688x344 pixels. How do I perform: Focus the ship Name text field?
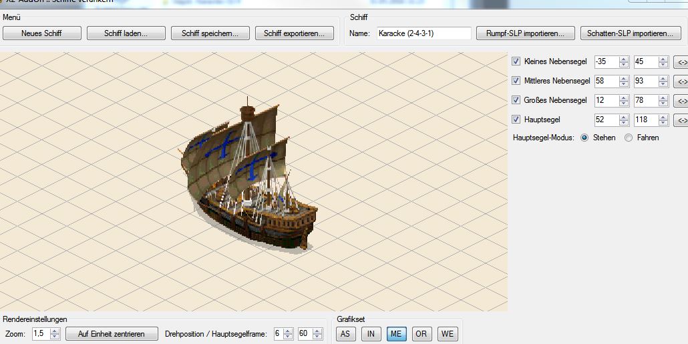(x=423, y=33)
